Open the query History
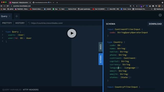The height and width of the screenshot is (92, 164). coord(20,23)
